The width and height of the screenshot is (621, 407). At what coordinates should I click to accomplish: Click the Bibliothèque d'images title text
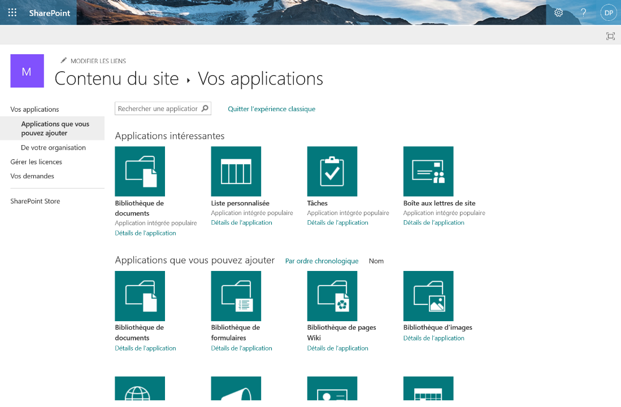point(437,327)
